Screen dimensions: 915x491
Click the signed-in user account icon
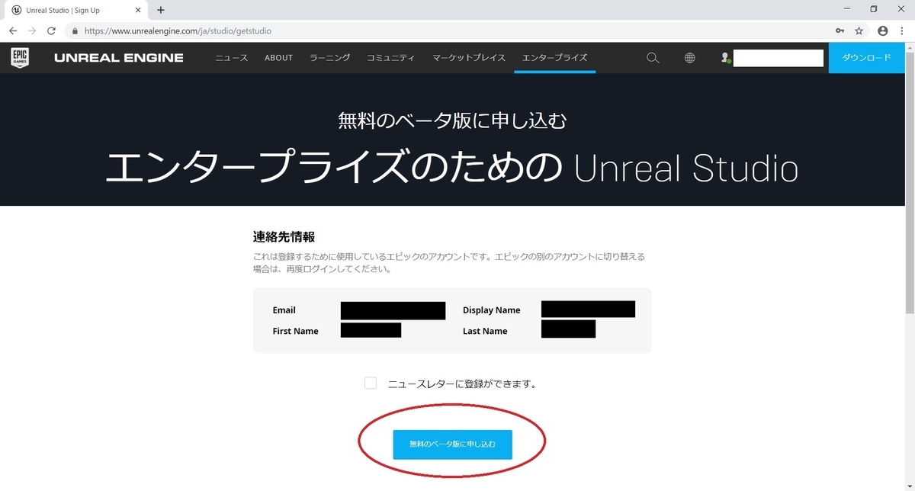point(725,58)
